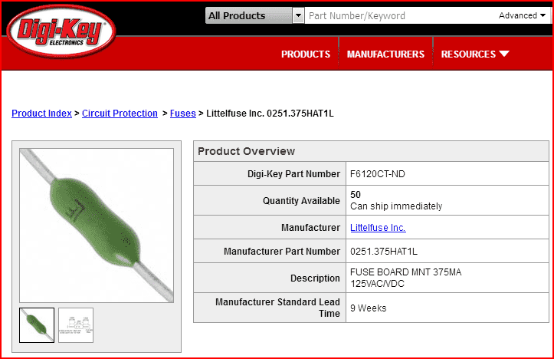Click the Product Overview table header
The width and height of the screenshot is (554, 359).
click(x=371, y=151)
